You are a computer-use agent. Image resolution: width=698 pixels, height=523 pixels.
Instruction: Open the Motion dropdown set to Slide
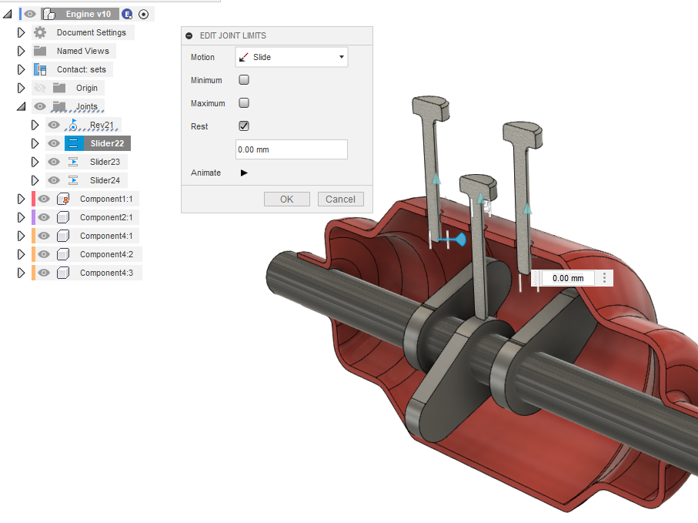point(292,57)
